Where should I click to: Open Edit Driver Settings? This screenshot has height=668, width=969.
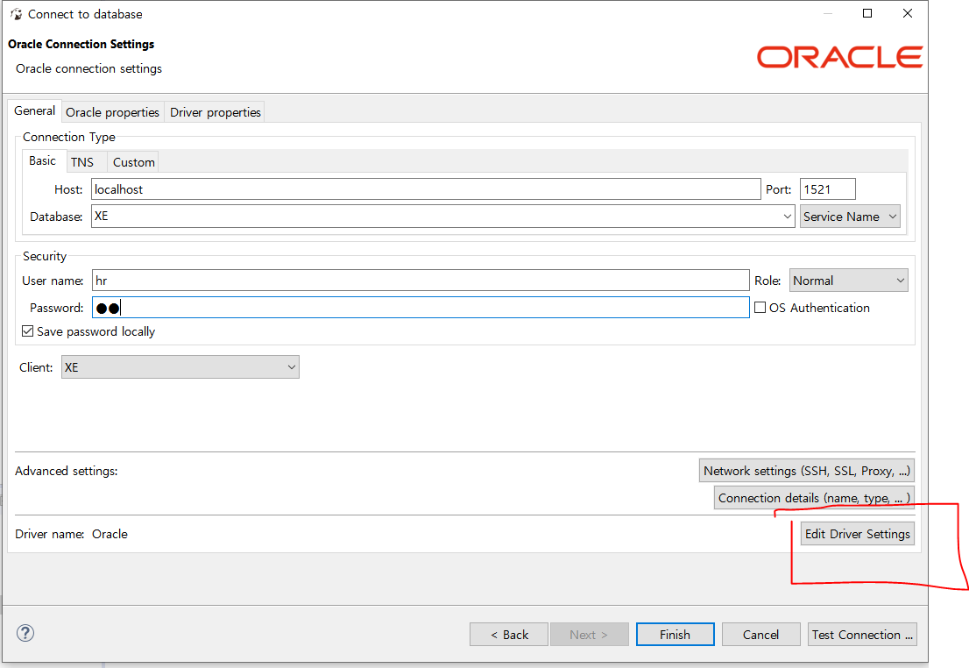click(857, 534)
